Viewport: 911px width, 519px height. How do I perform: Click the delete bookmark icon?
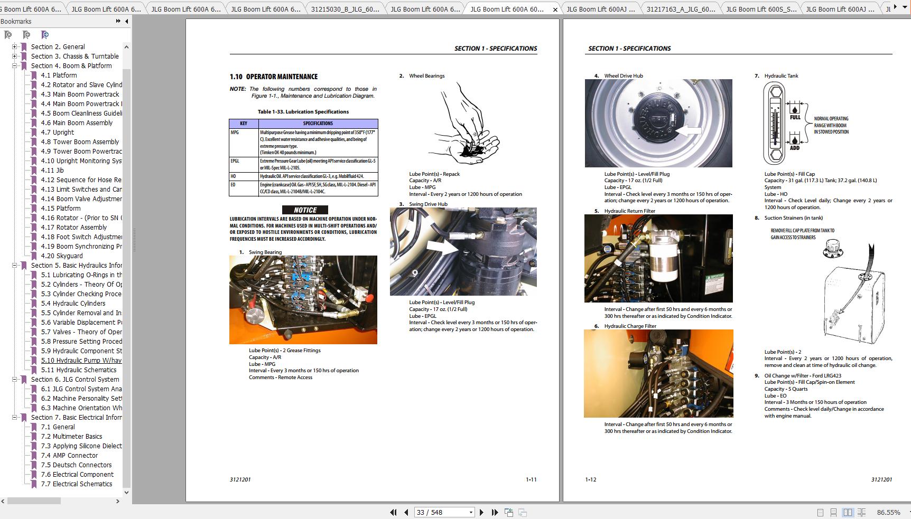point(8,35)
